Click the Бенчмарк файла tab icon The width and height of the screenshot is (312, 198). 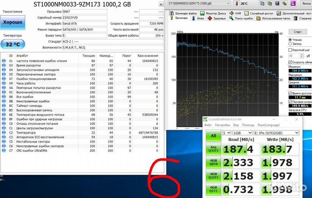tap(172, 13)
